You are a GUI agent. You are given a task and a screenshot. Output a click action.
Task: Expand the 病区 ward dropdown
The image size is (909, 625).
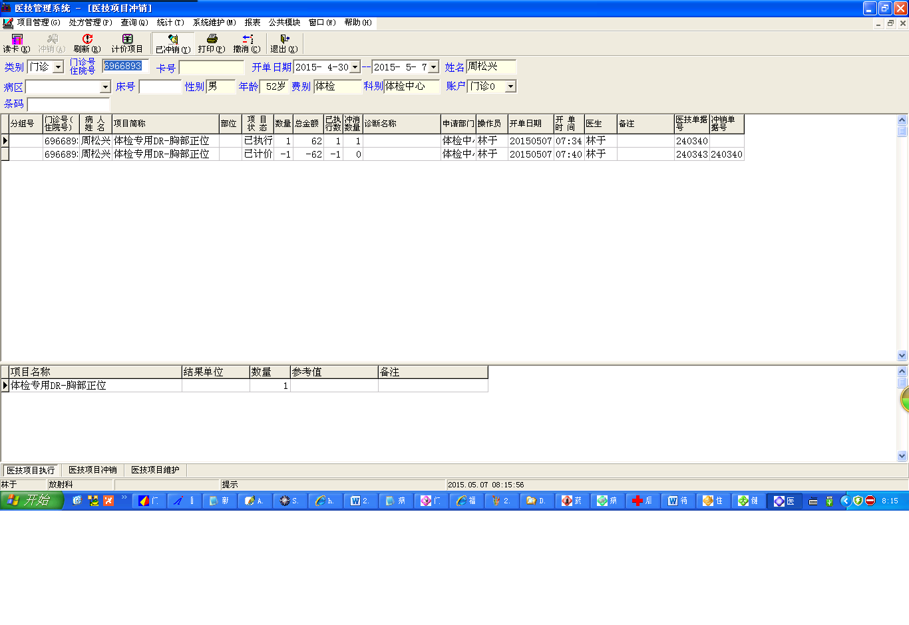pos(105,87)
